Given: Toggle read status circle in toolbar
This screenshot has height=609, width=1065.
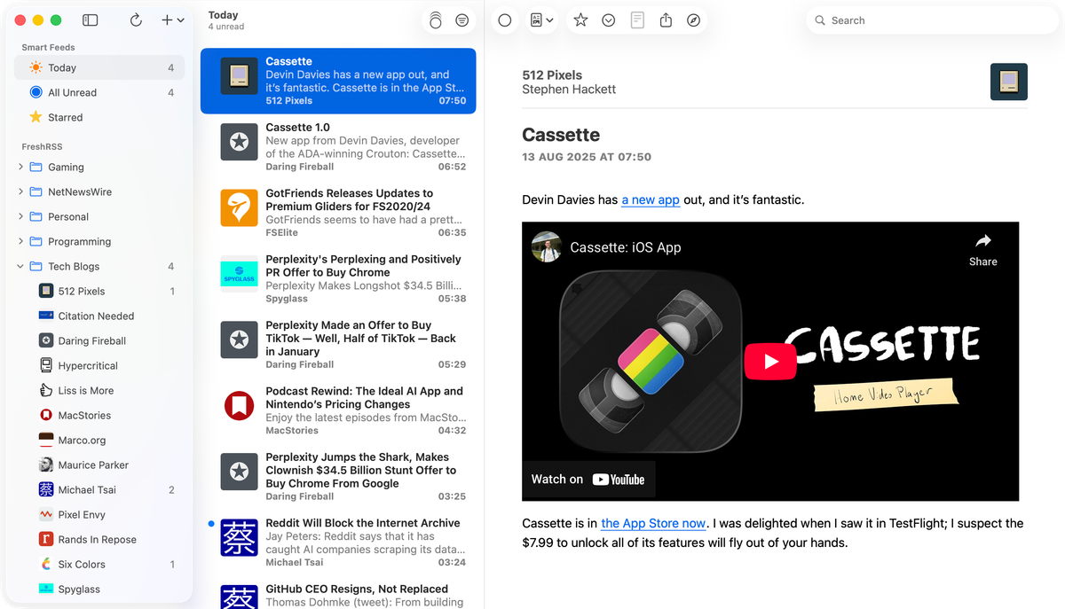Looking at the screenshot, I should (505, 20).
